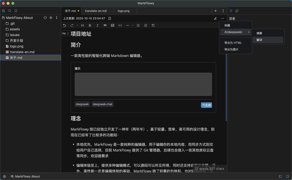Image resolution: width=292 pixels, height=180 pixels.
Task: Open the deepseek-chat model selector
Action: 102,104
